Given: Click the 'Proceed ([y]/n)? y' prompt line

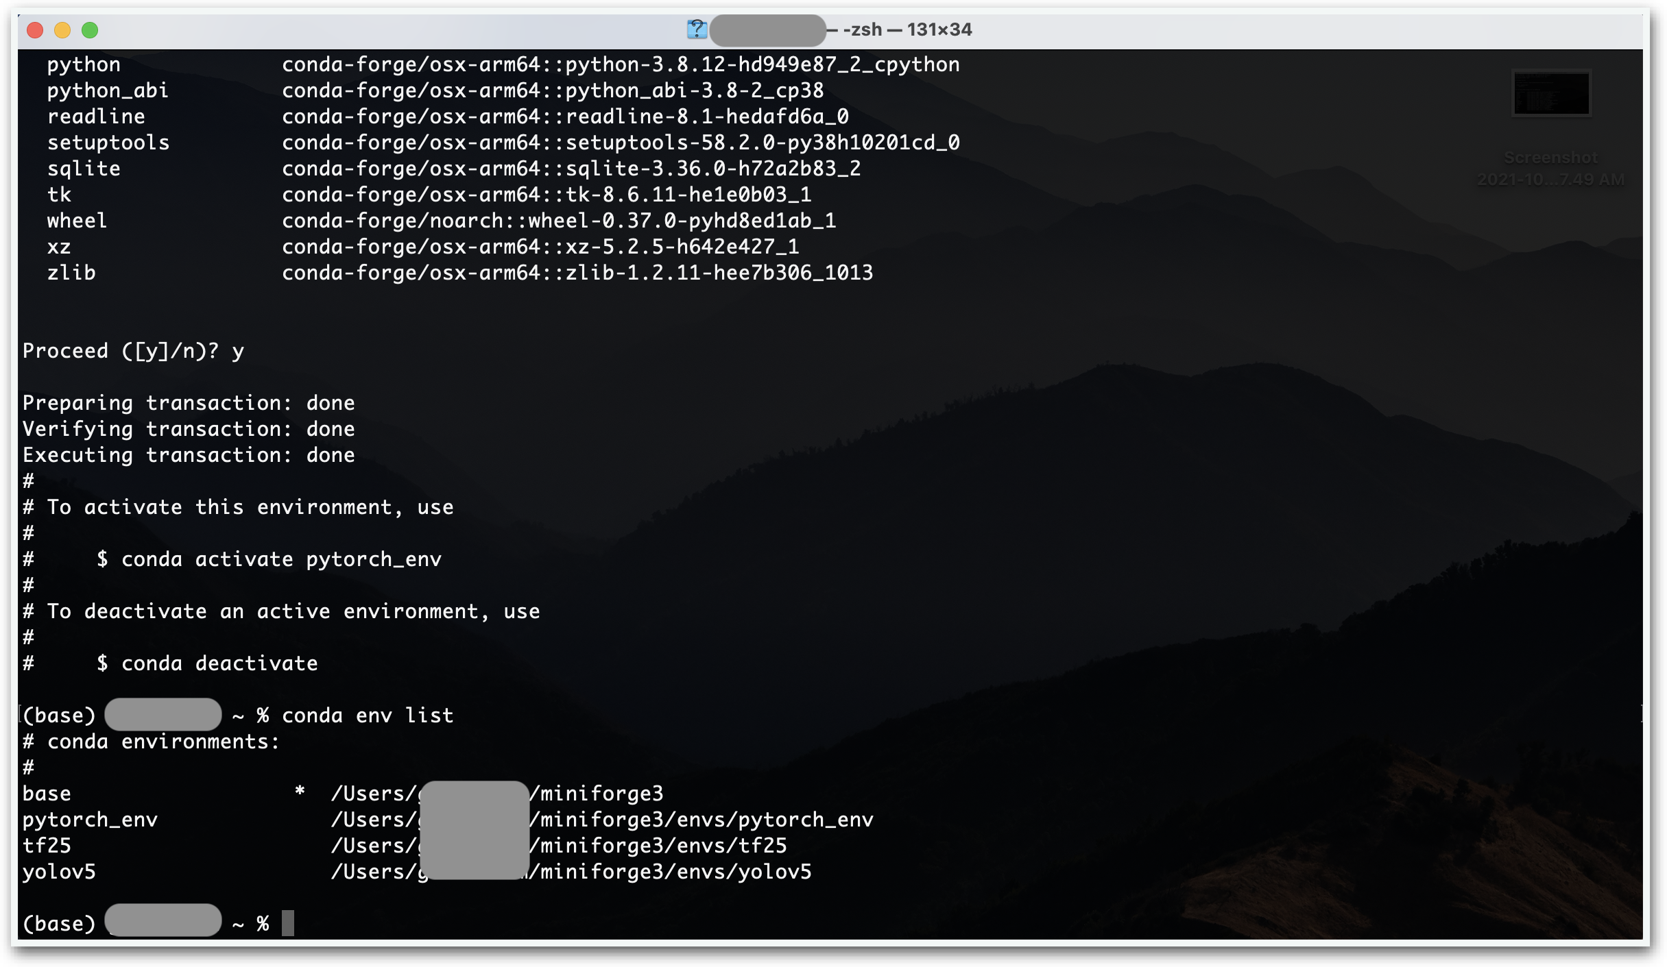Looking at the screenshot, I should click(133, 351).
